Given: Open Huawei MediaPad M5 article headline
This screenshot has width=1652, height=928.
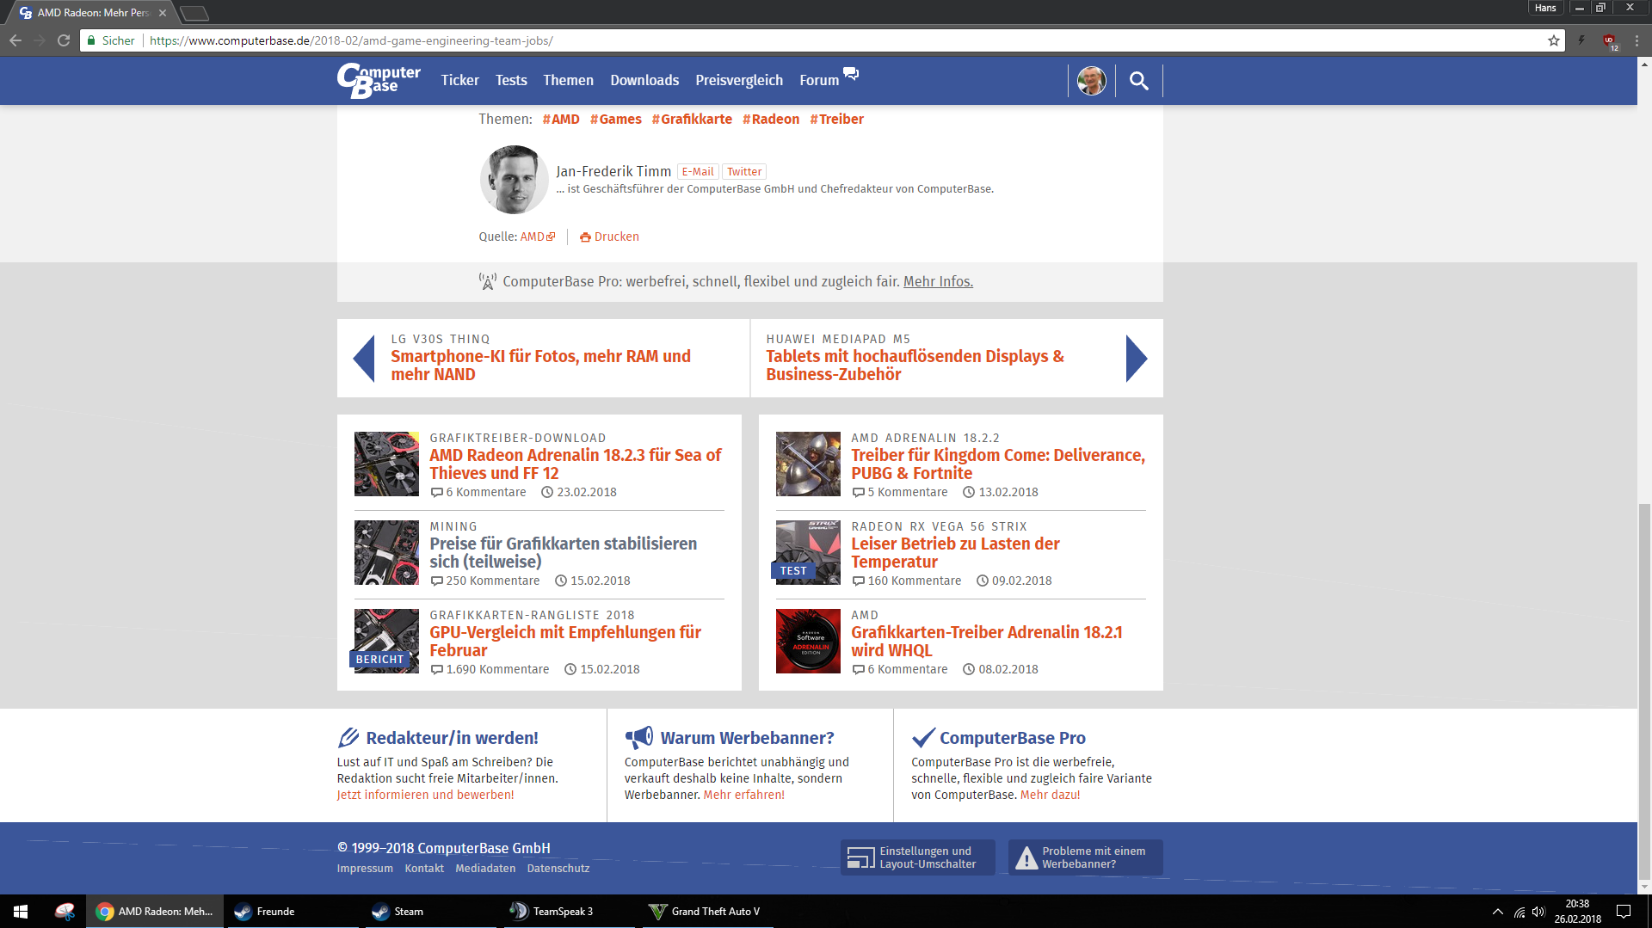Looking at the screenshot, I should [x=915, y=366].
